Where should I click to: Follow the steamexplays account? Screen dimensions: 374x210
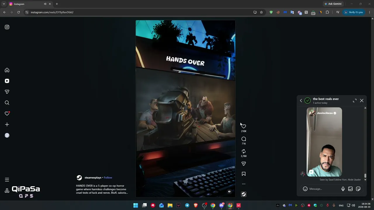pyautogui.click(x=108, y=178)
